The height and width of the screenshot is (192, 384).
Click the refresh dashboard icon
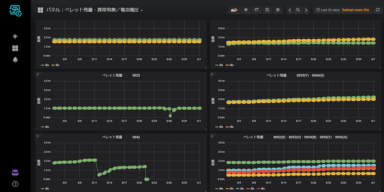[x=378, y=10]
